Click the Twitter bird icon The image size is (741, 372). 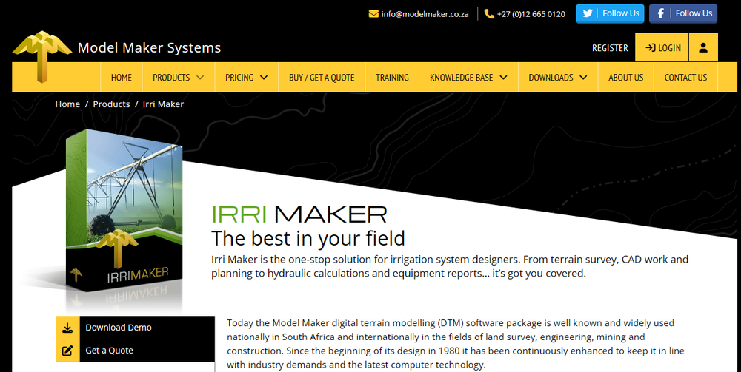(588, 13)
